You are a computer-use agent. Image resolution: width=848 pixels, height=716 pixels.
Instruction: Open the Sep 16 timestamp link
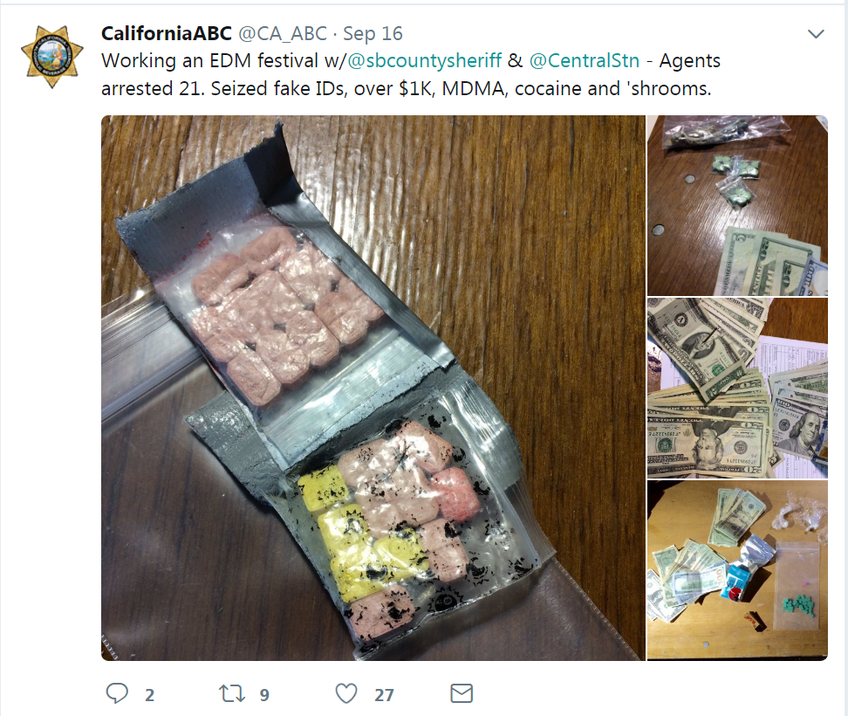pos(373,33)
